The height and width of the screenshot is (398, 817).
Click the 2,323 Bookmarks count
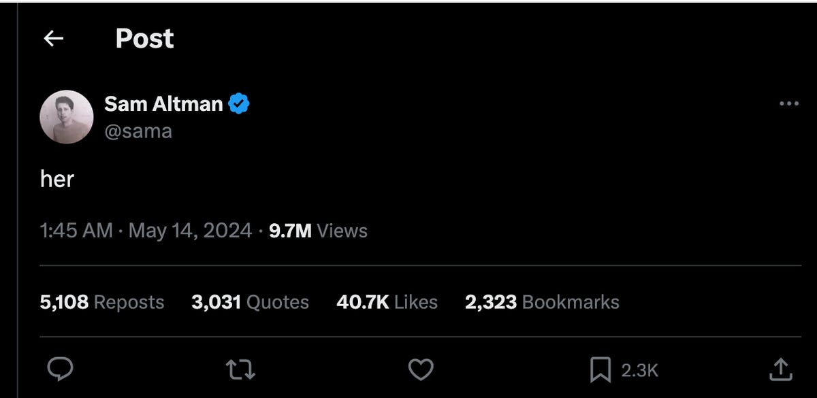[542, 302]
